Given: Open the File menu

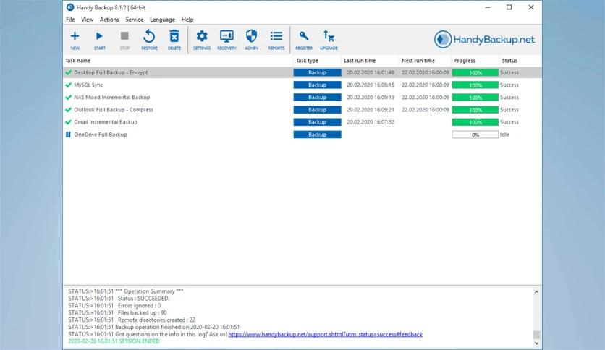Looking at the screenshot, I should tap(70, 20).
